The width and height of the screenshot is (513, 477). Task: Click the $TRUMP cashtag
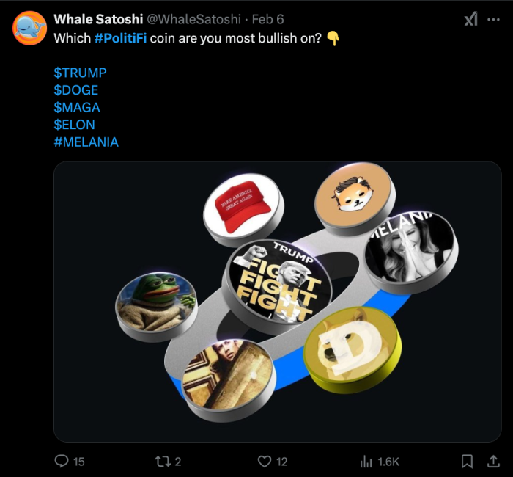(80, 73)
